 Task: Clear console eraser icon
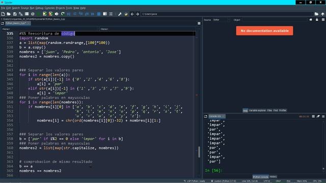[x=318, y=116]
